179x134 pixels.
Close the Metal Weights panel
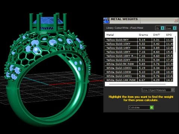pos(176,20)
